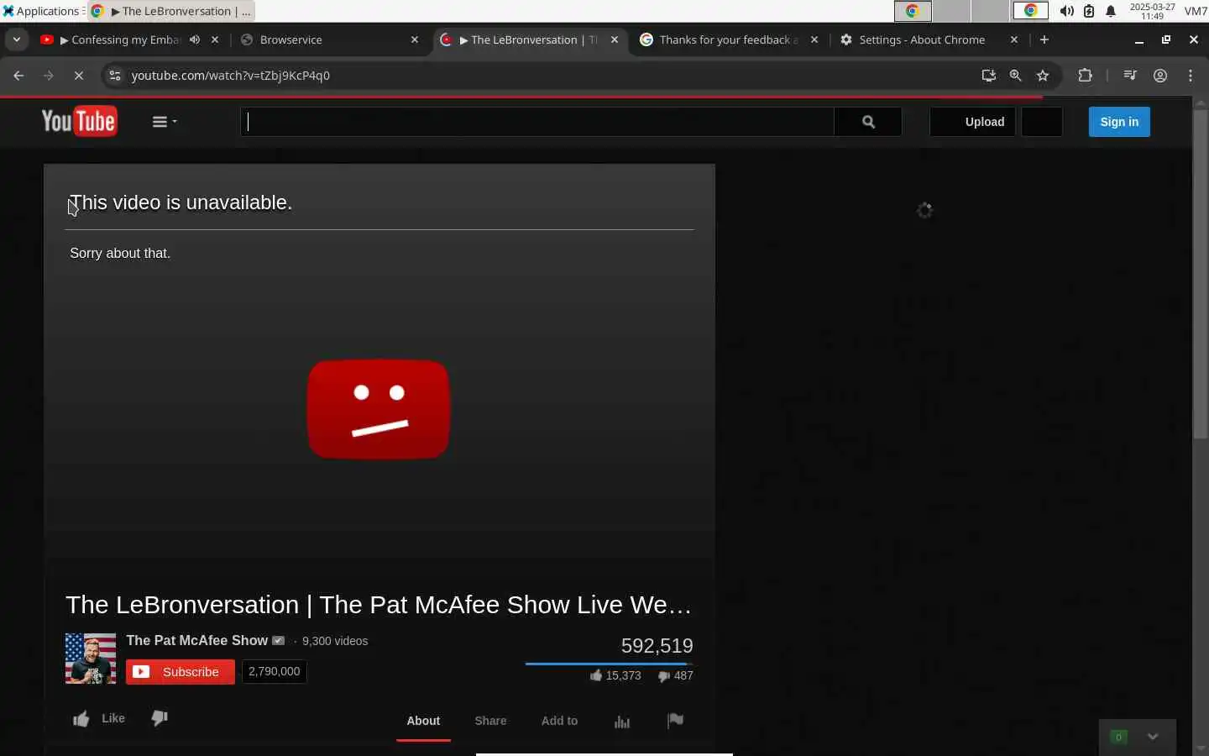This screenshot has width=1209, height=756.
Task: Close the Browservice tab
Action: [415, 39]
